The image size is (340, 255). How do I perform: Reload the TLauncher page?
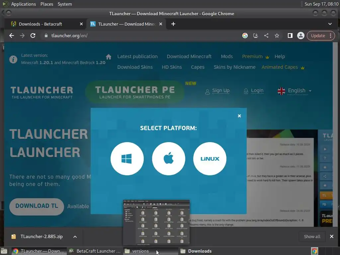[x=33, y=36]
